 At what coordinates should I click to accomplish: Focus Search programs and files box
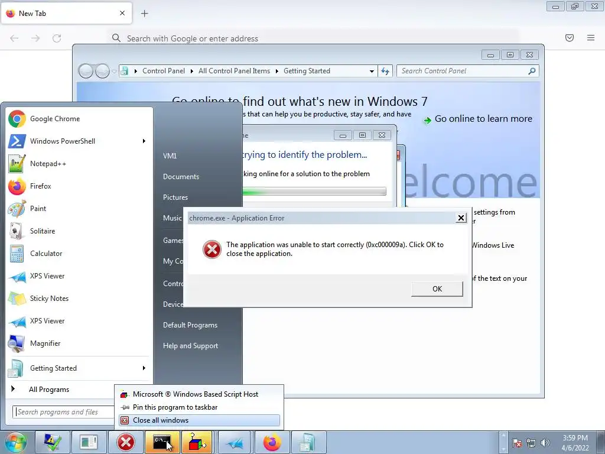(x=64, y=412)
